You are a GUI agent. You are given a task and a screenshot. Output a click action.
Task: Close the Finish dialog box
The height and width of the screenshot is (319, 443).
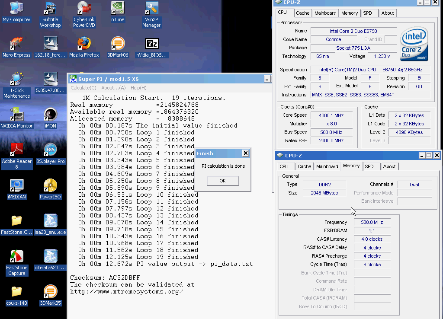point(245,153)
